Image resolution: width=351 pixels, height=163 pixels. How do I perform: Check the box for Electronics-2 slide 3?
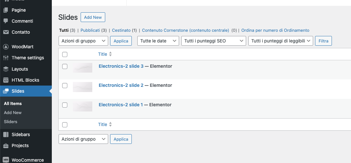[x=65, y=66]
